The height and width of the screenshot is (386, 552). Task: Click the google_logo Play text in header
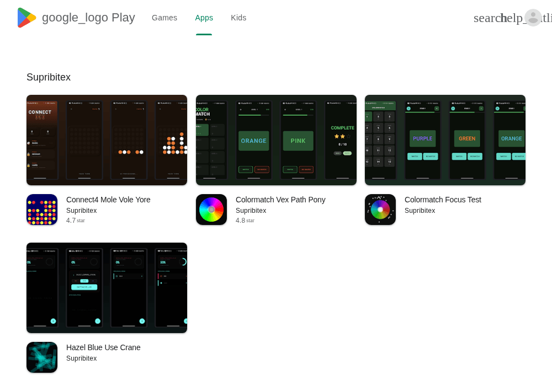(88, 18)
